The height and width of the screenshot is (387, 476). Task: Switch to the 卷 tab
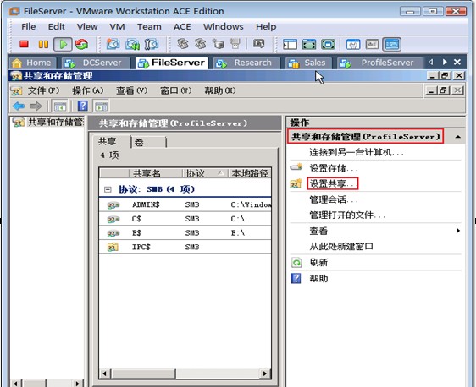[149, 142]
